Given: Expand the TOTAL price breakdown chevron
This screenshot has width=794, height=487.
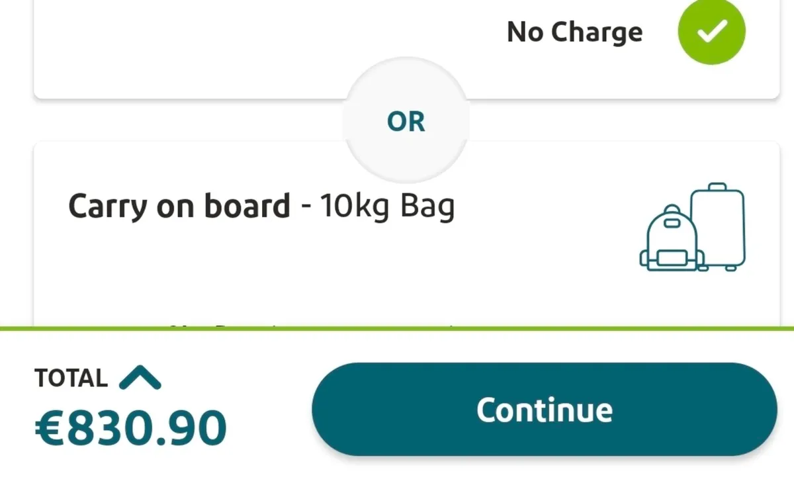Looking at the screenshot, I should pos(140,378).
